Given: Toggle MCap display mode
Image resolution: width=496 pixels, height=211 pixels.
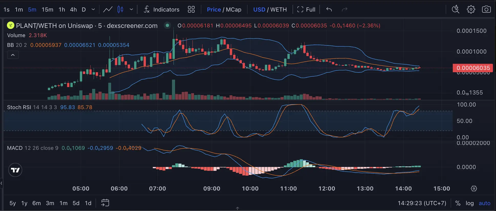Looking at the screenshot, I should [233, 10].
